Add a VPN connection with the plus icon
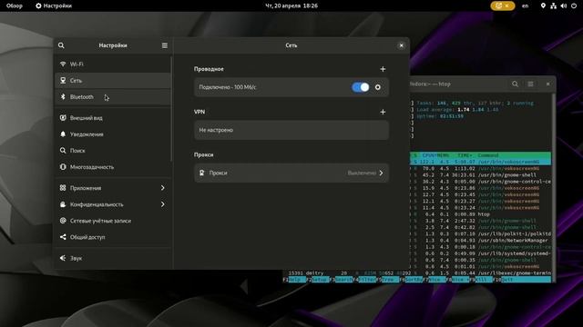The height and width of the screenshot is (327, 583). pyautogui.click(x=383, y=112)
